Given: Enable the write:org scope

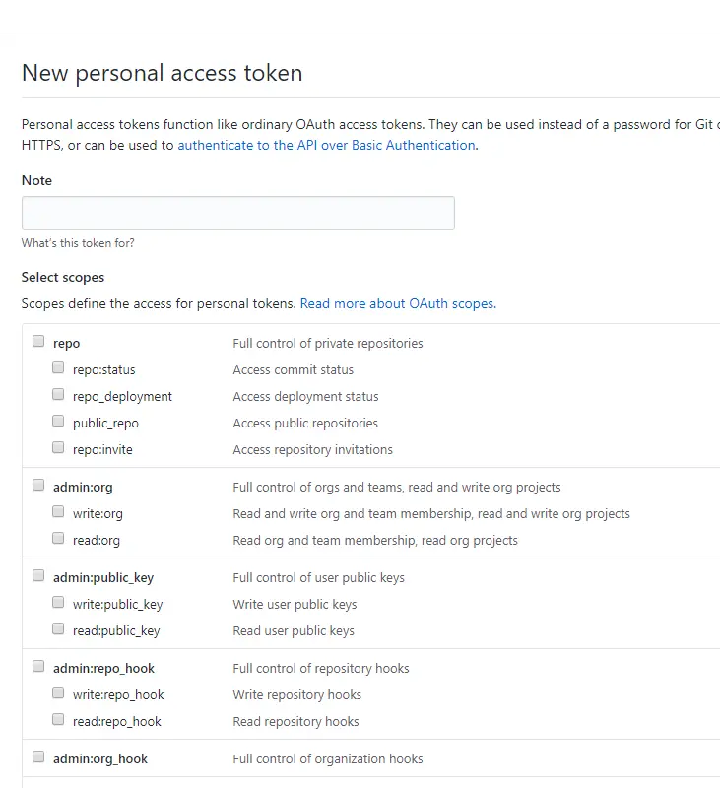Looking at the screenshot, I should 58,510.
